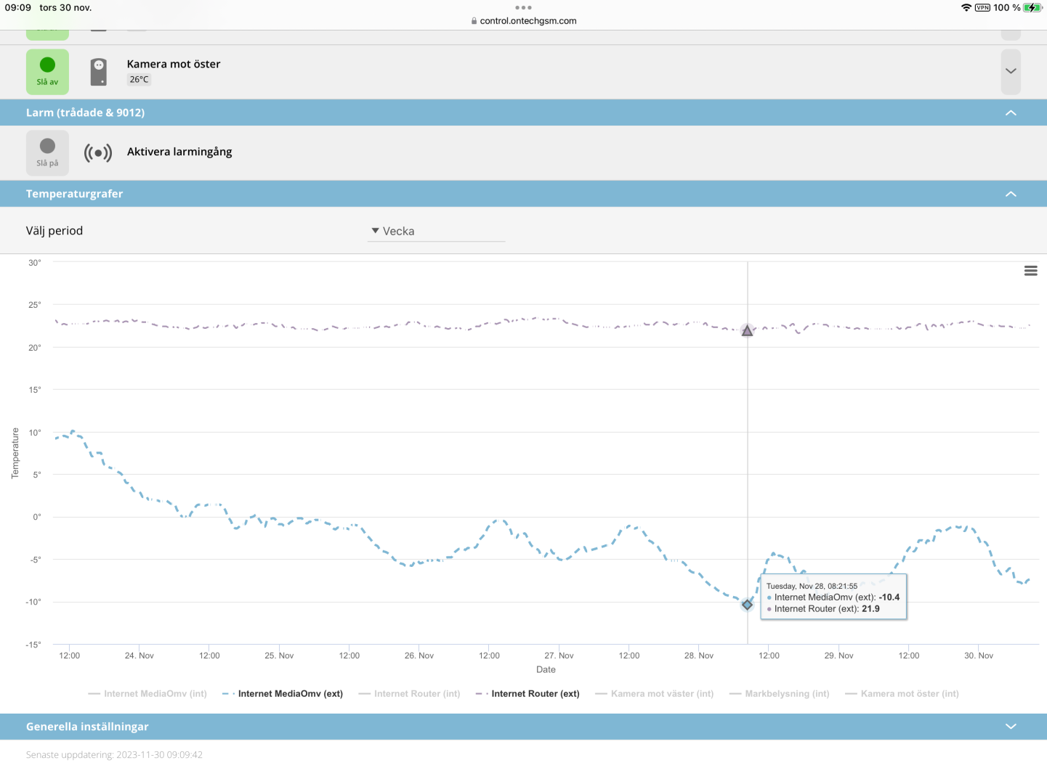This screenshot has height=784, width=1047.
Task: Show Kamera mot väster (int) series in legend
Action: pyautogui.click(x=661, y=694)
